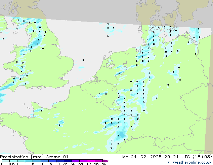Image resolution: width=213 pixels, height=165 pixels.
Task: Open the weatheronline.co.uk copyright link
Action: (190, 162)
